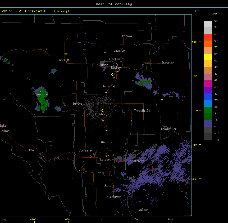This screenshot has width=228, height=223.
Task: Click the Banff town label
Action: click(33, 150)
